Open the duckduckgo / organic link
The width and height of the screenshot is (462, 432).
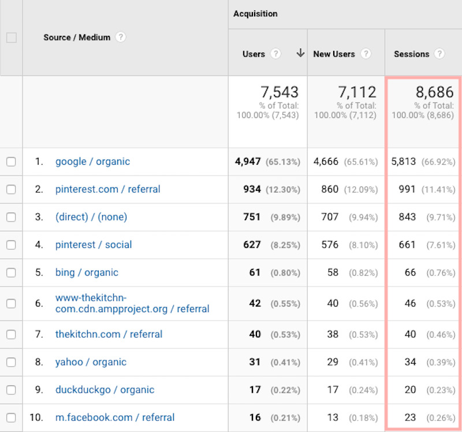click(x=105, y=390)
